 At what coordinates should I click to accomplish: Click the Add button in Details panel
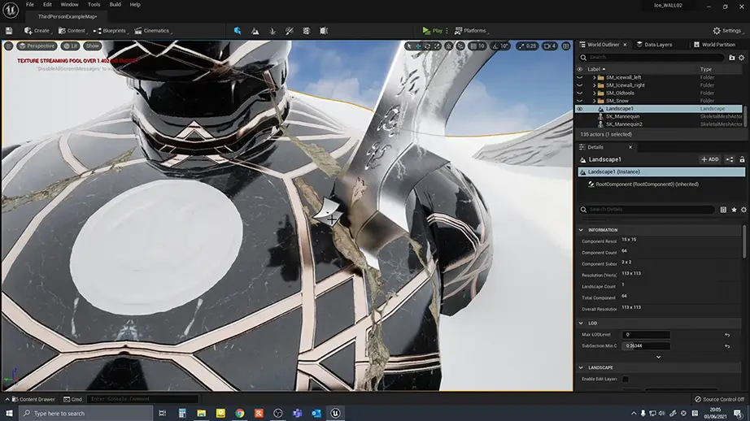[x=709, y=159]
